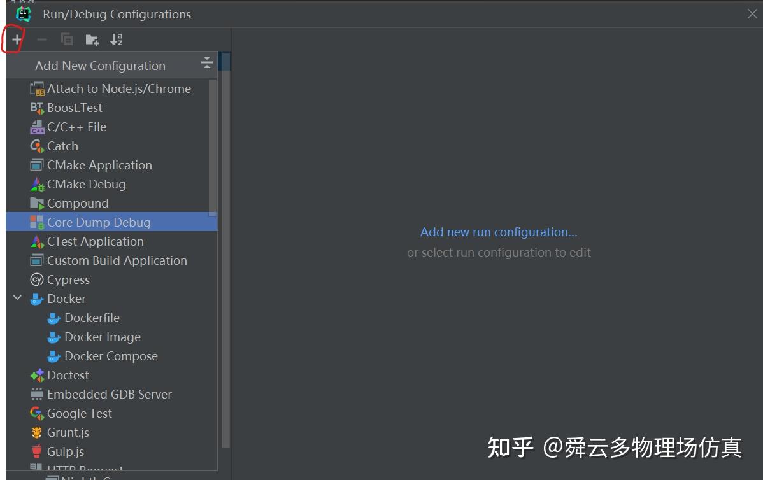
Task: Select 'Boost.Test' from the list
Action: 75,108
